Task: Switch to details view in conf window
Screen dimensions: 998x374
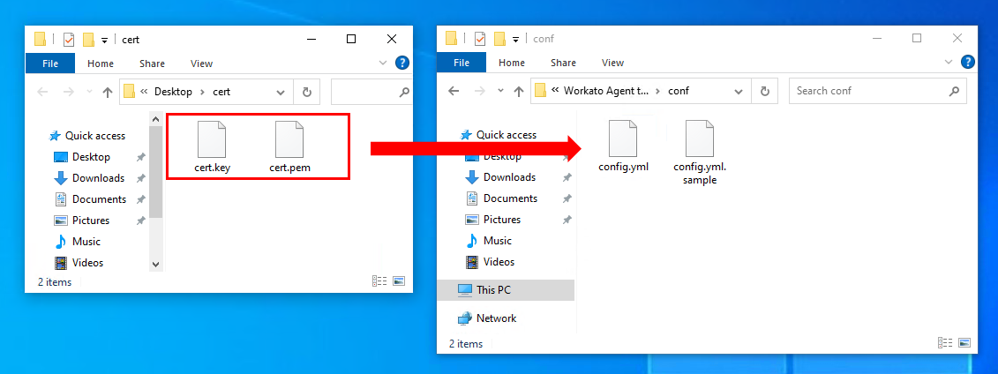Action: [x=945, y=343]
